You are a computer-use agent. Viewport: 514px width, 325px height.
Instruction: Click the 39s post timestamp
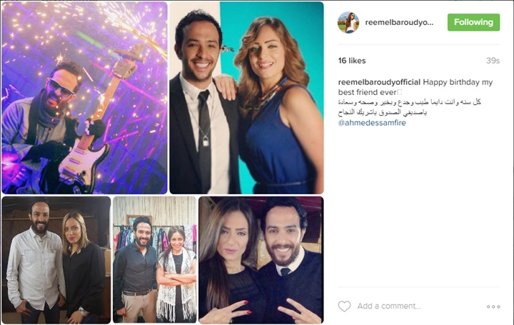[493, 61]
